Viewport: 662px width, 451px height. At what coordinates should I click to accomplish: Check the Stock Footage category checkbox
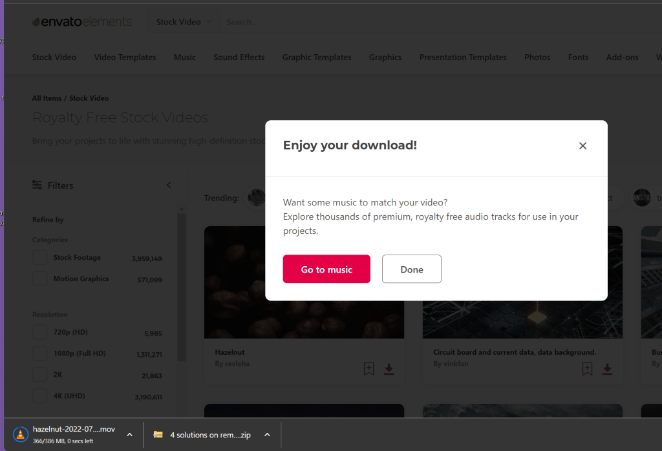click(x=40, y=257)
